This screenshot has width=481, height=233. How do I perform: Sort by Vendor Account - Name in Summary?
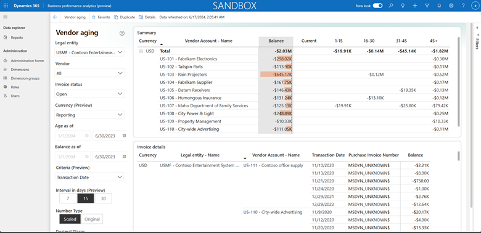[208, 41]
